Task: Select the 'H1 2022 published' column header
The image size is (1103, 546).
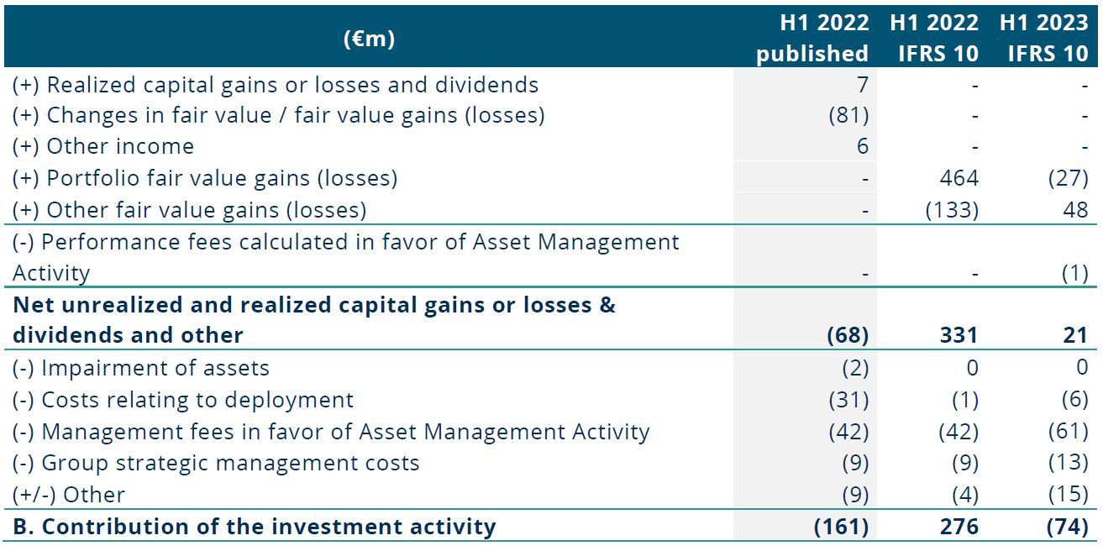Action: (811, 38)
